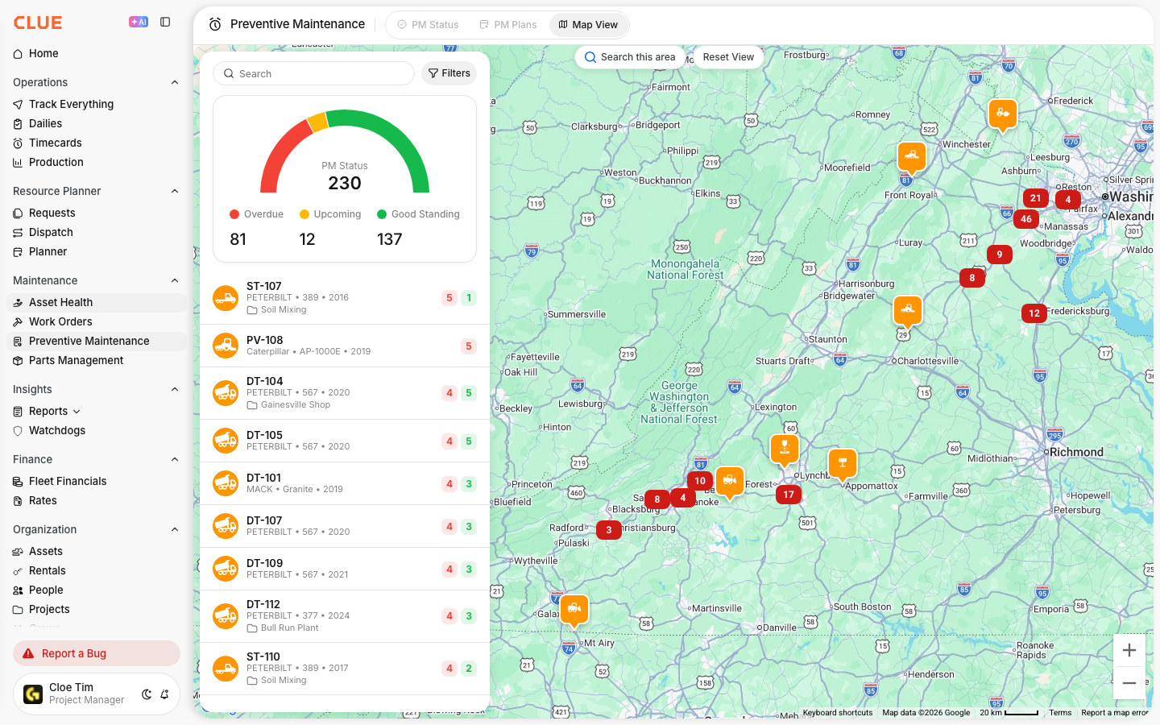The height and width of the screenshot is (725, 1160).
Task: Select the Map View tab
Action: 588,25
